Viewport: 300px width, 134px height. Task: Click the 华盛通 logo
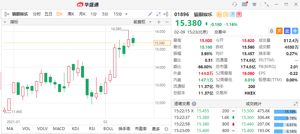pos(88,4)
